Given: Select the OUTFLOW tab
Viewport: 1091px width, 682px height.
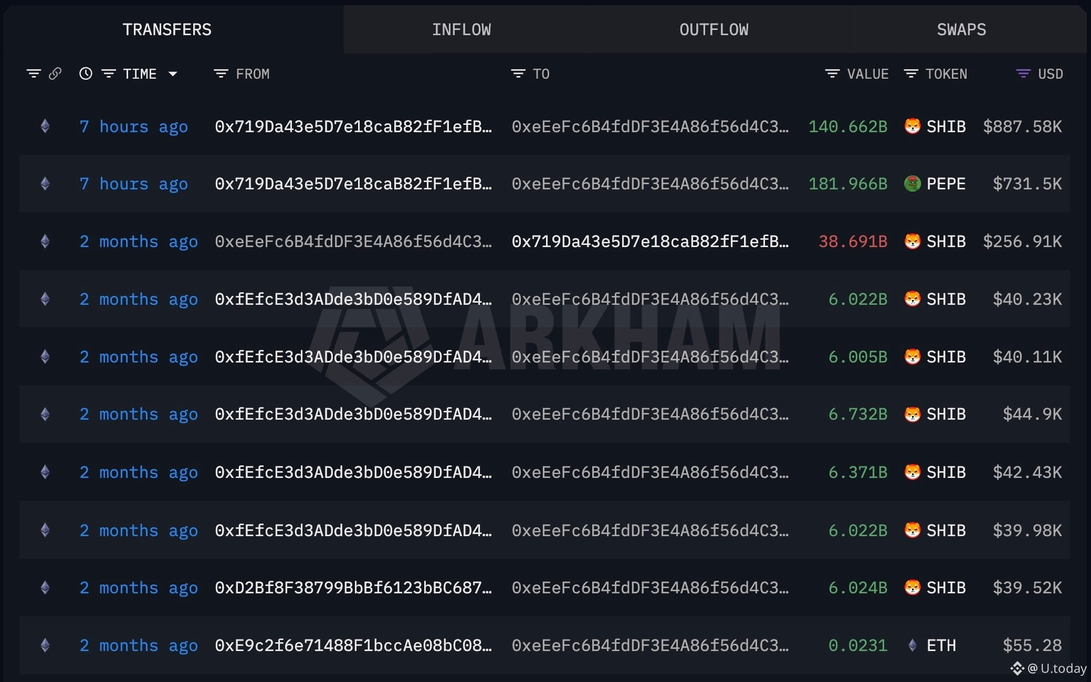Looking at the screenshot, I should (x=713, y=29).
